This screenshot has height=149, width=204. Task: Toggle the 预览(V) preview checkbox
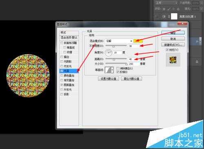coord(167,50)
